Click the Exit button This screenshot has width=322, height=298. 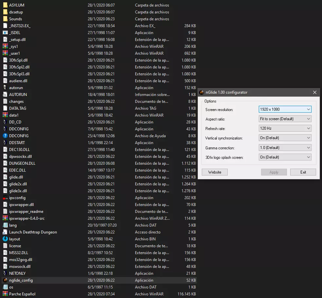click(x=303, y=172)
